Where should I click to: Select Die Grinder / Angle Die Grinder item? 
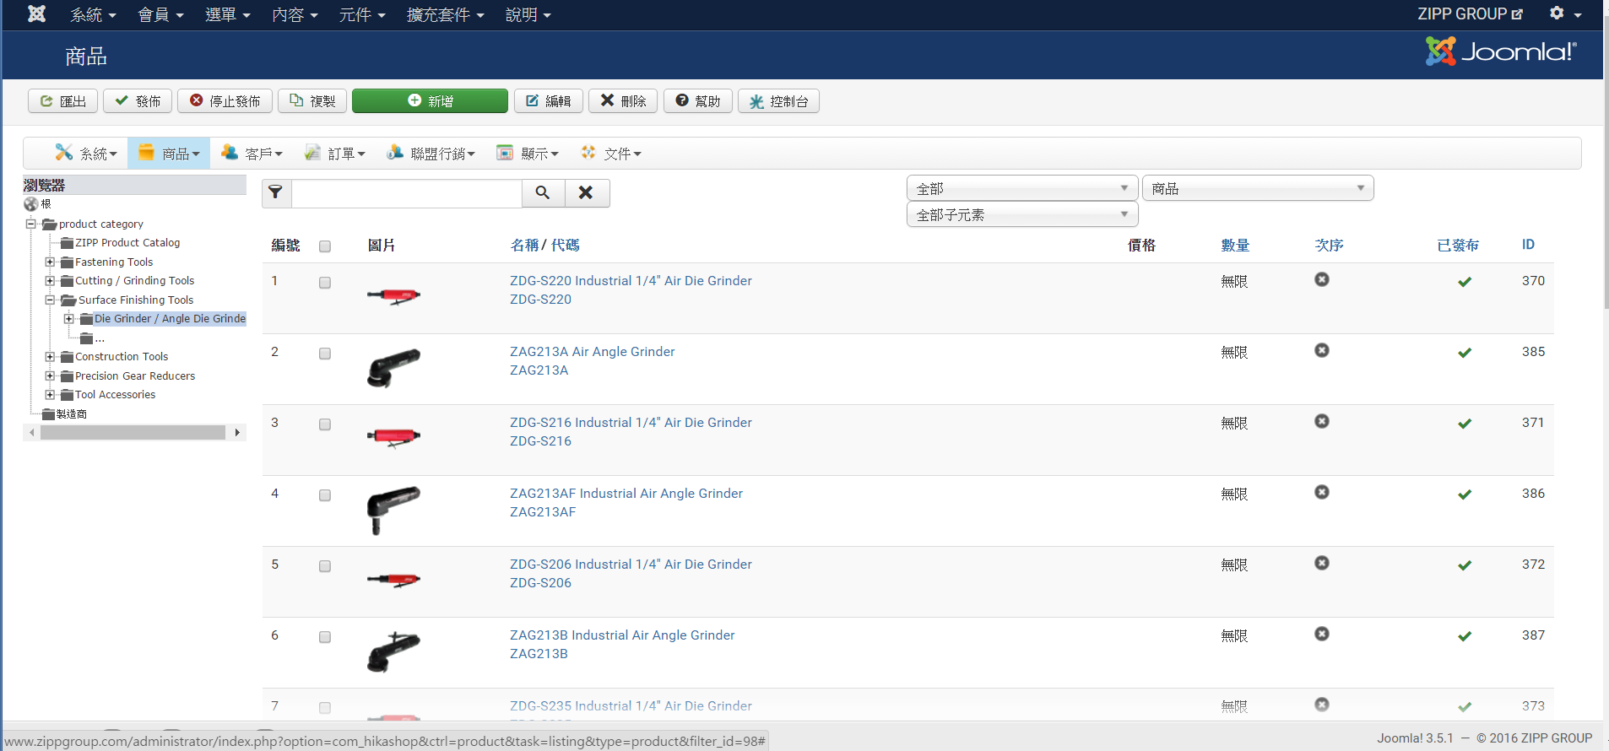[170, 318]
